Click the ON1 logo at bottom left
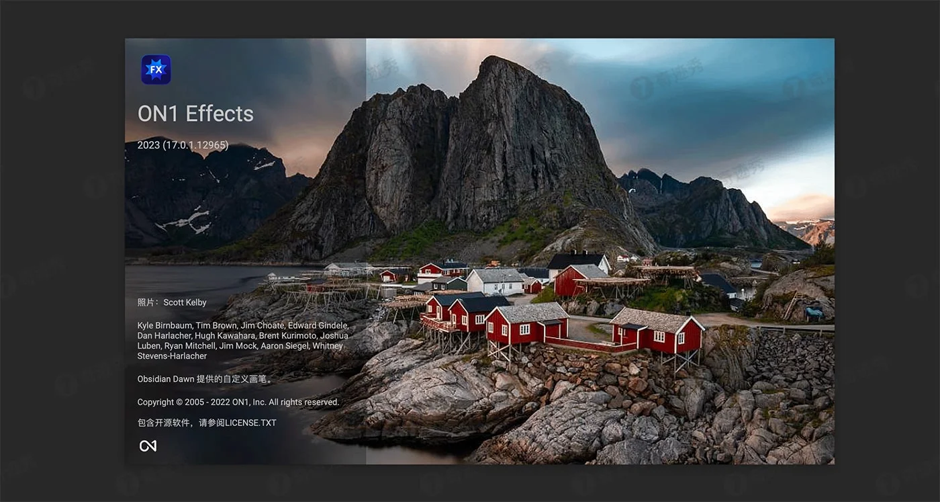 click(148, 446)
